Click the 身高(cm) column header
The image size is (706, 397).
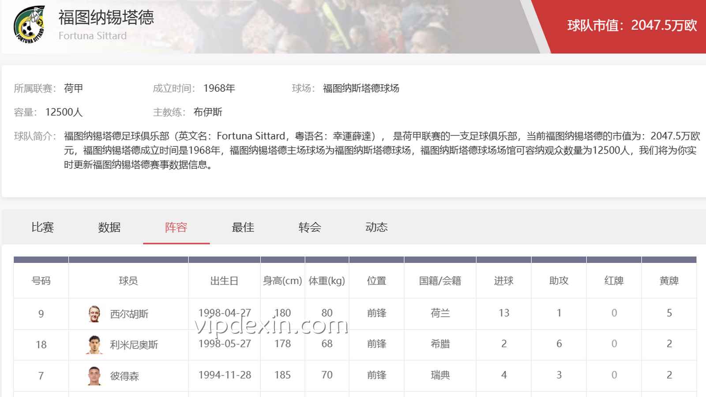(282, 281)
